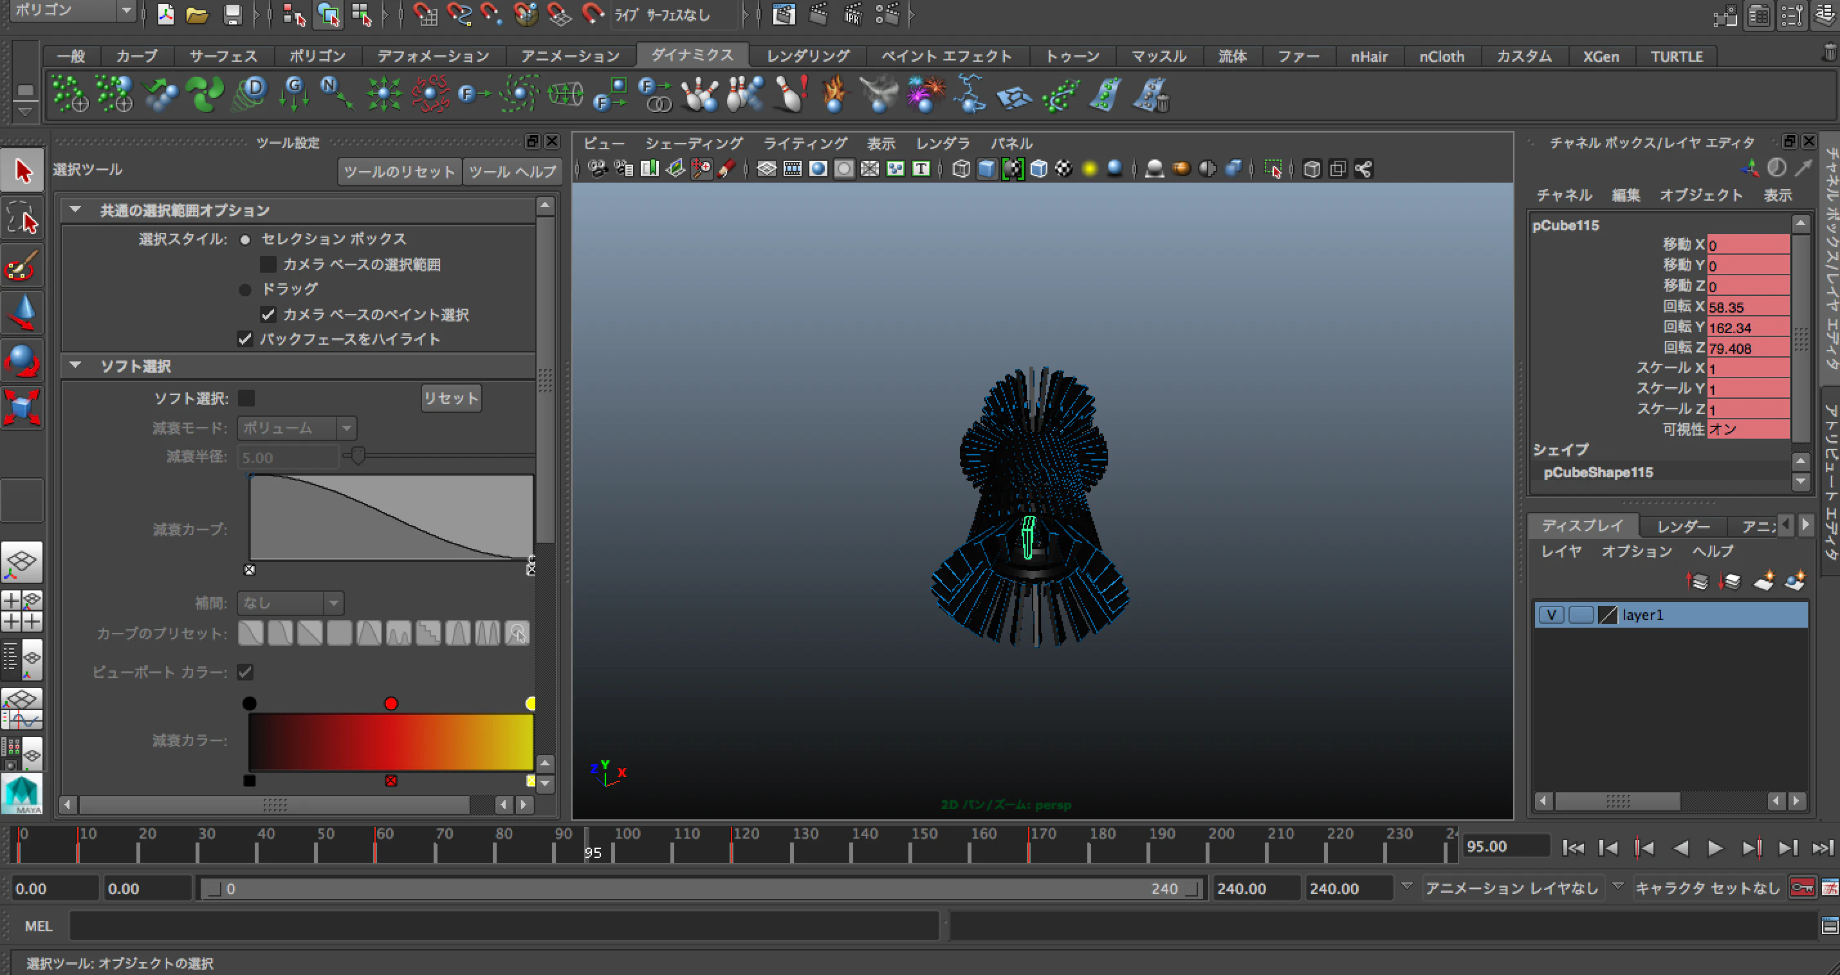Image resolution: width=1840 pixels, height=975 pixels.
Task: Select the Lasso selection tool
Action: 22,218
